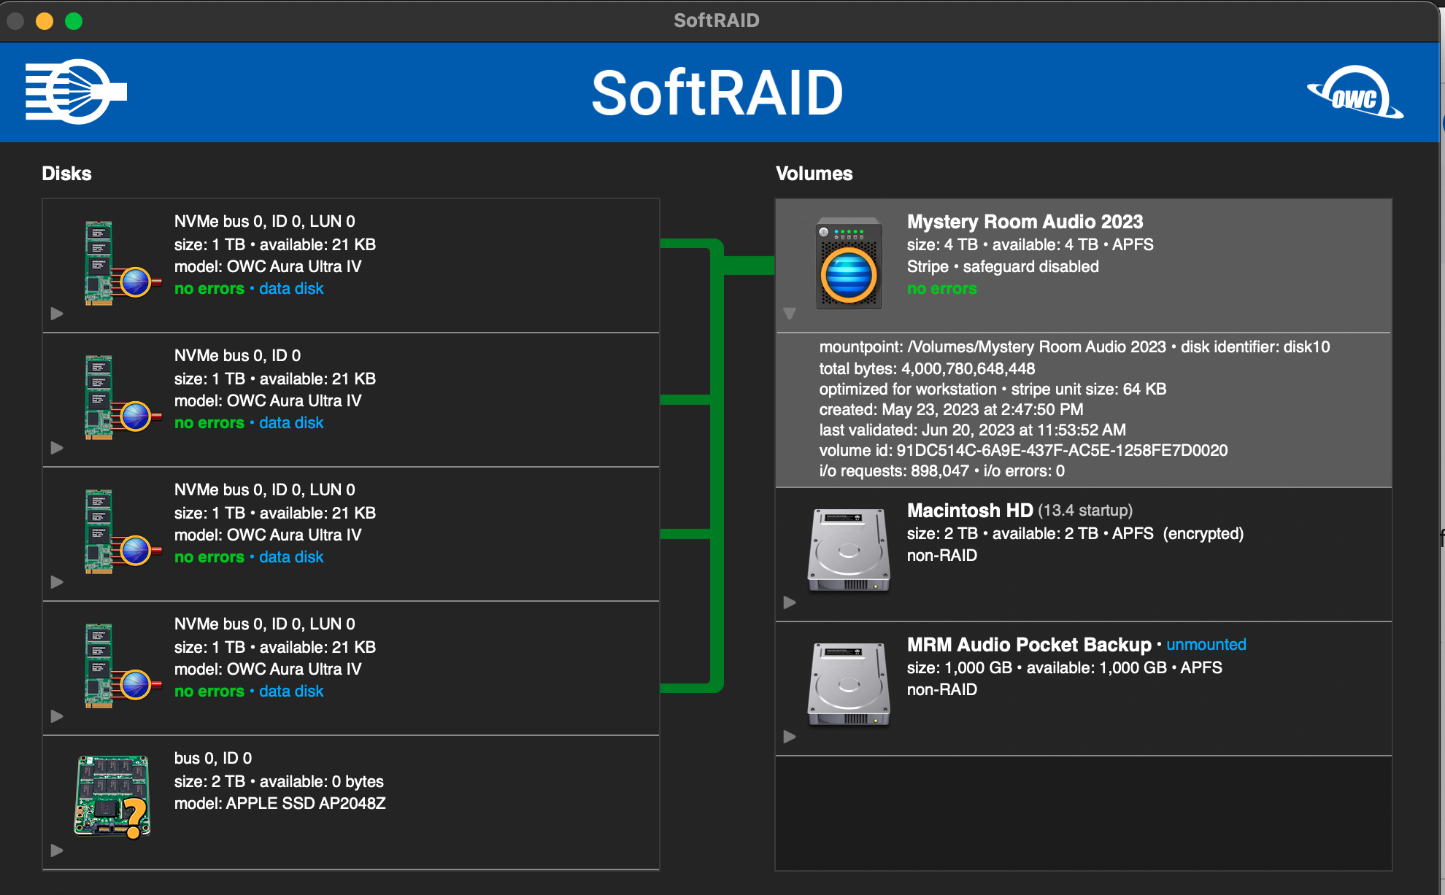The width and height of the screenshot is (1445, 895).
Task: Click the data disk label on the second disk
Action: tap(291, 423)
